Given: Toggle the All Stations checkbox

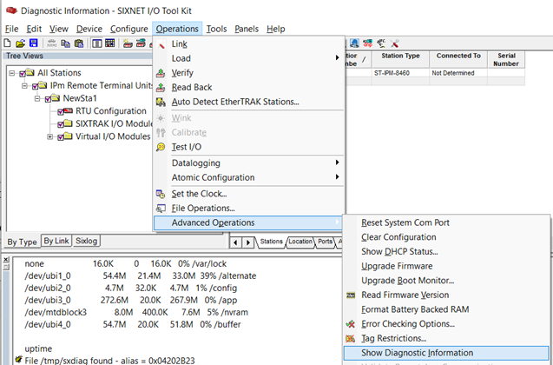Looking at the screenshot, I should [23, 74].
